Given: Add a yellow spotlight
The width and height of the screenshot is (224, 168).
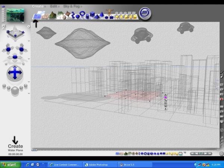Looking at the screenshot, I should [121, 17].
